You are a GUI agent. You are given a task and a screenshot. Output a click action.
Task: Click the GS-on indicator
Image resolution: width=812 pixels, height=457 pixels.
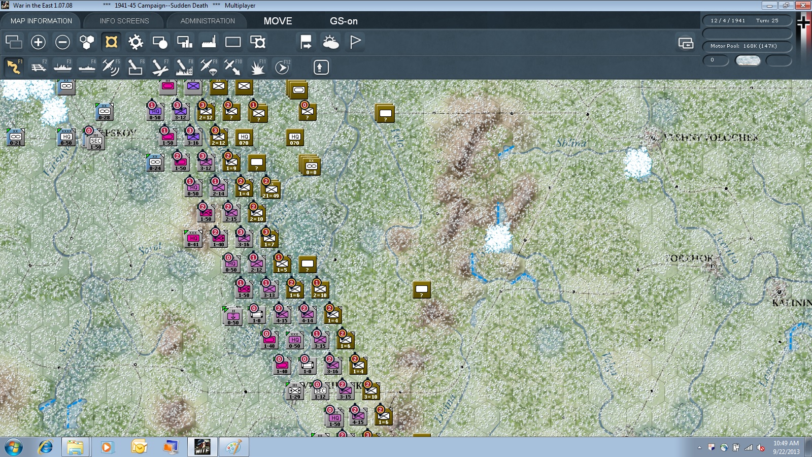pyautogui.click(x=344, y=21)
